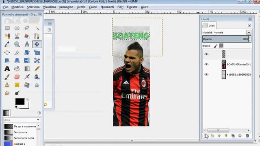Screen dimensions: 260x146
Task: Select the Ink tool
Action: click(x=37, y=77)
